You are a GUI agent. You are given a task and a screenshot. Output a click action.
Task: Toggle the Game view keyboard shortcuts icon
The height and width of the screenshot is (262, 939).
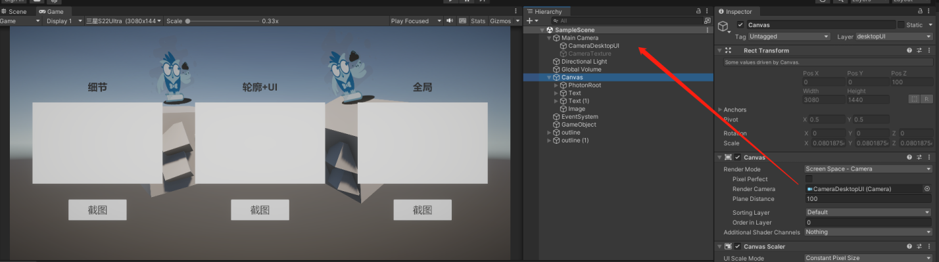click(x=462, y=21)
